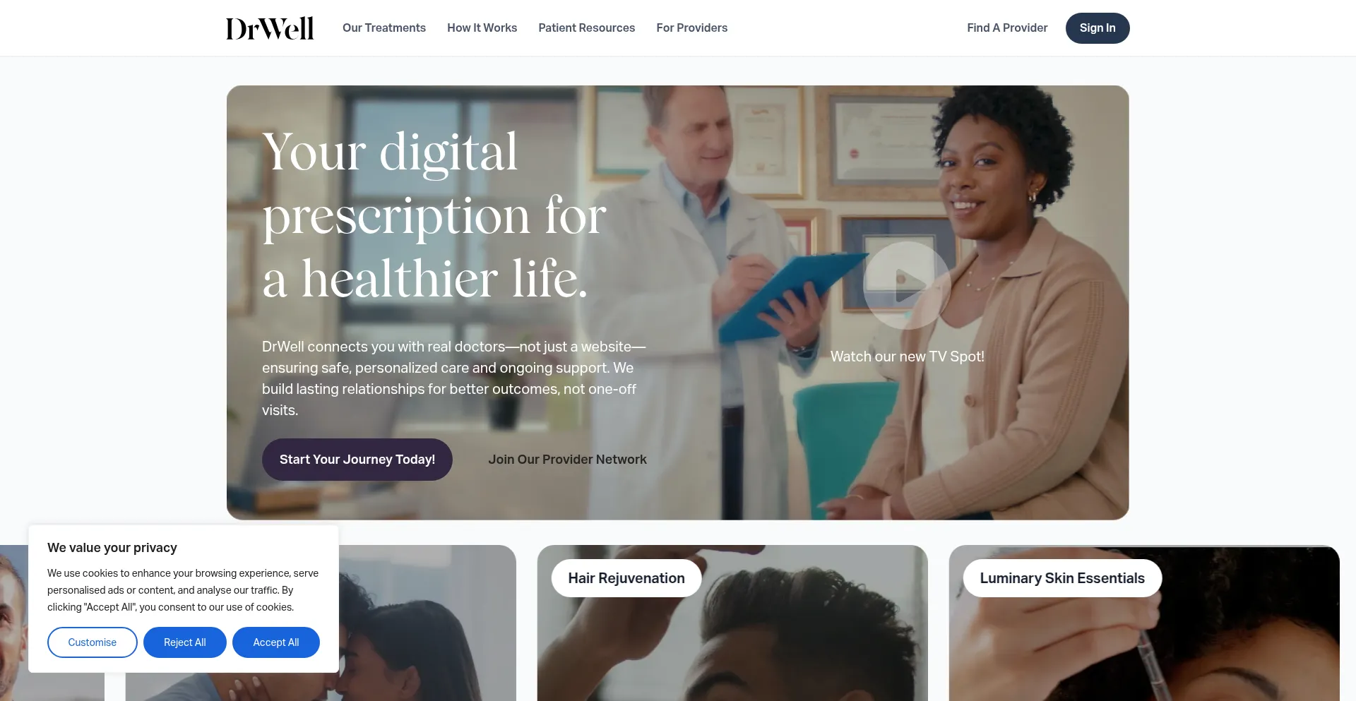Image resolution: width=1356 pixels, height=701 pixels.
Task: Open the Our Treatments menu
Action: pyautogui.click(x=384, y=28)
